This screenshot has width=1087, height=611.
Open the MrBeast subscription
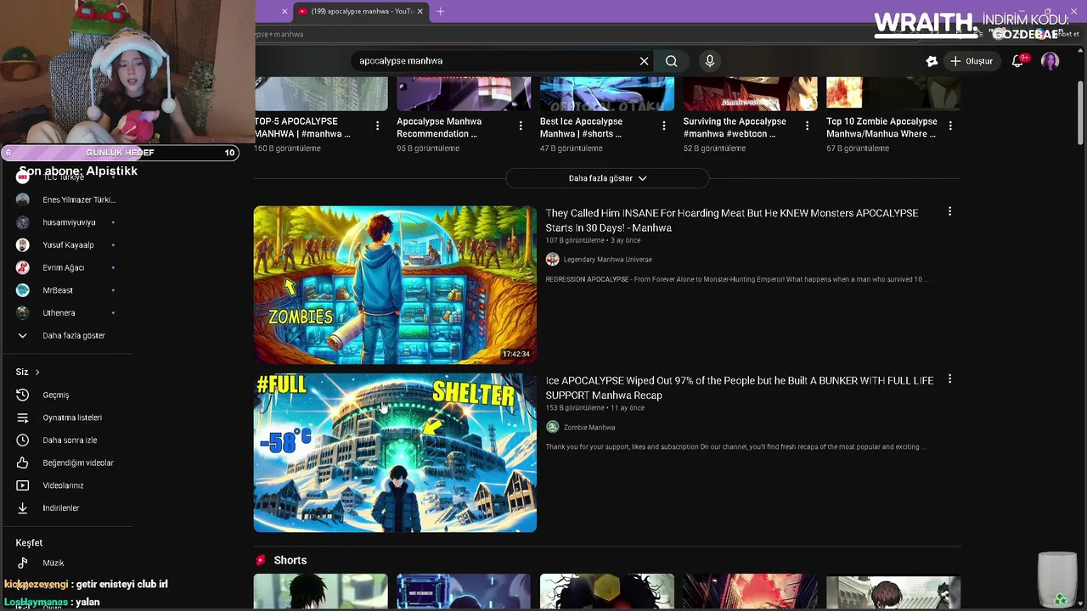[x=67, y=290]
